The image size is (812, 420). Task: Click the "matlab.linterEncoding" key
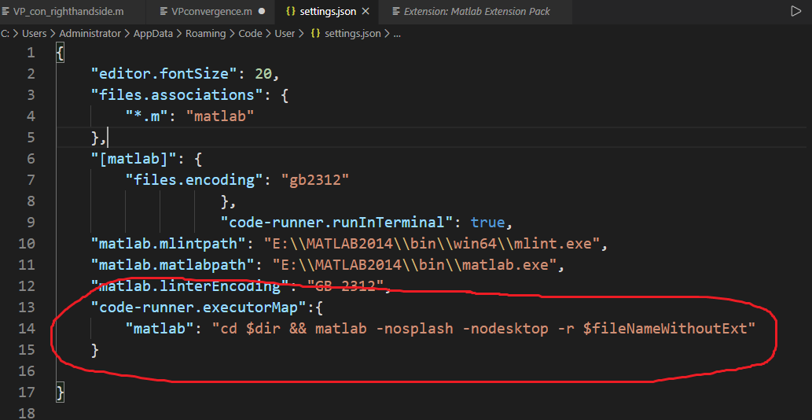pyautogui.click(x=190, y=286)
